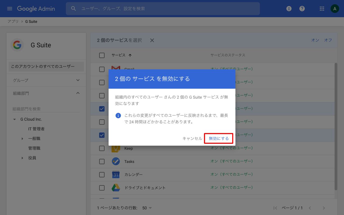Click the Tasks app icon
The height and width of the screenshot is (215, 344).
click(x=116, y=161)
